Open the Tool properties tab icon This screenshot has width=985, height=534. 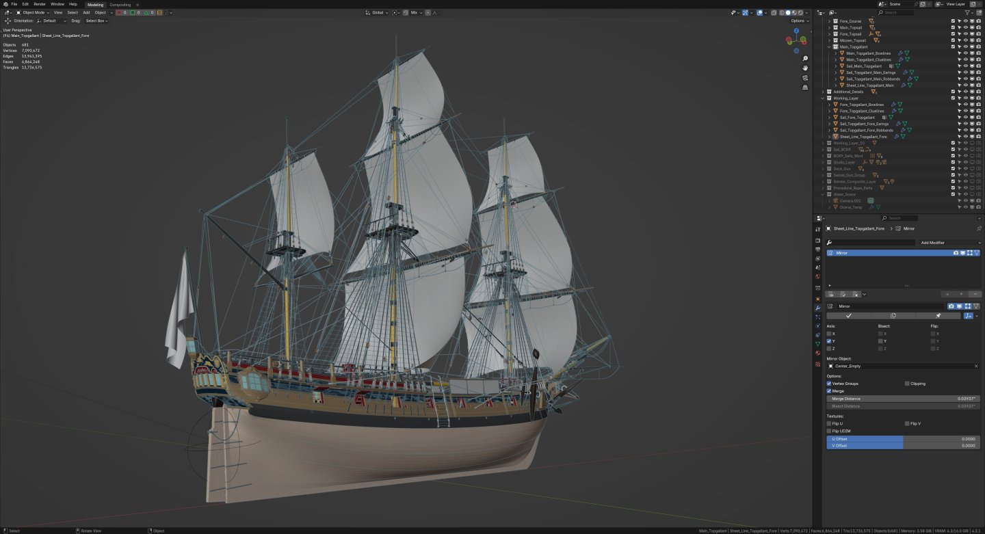(817, 229)
